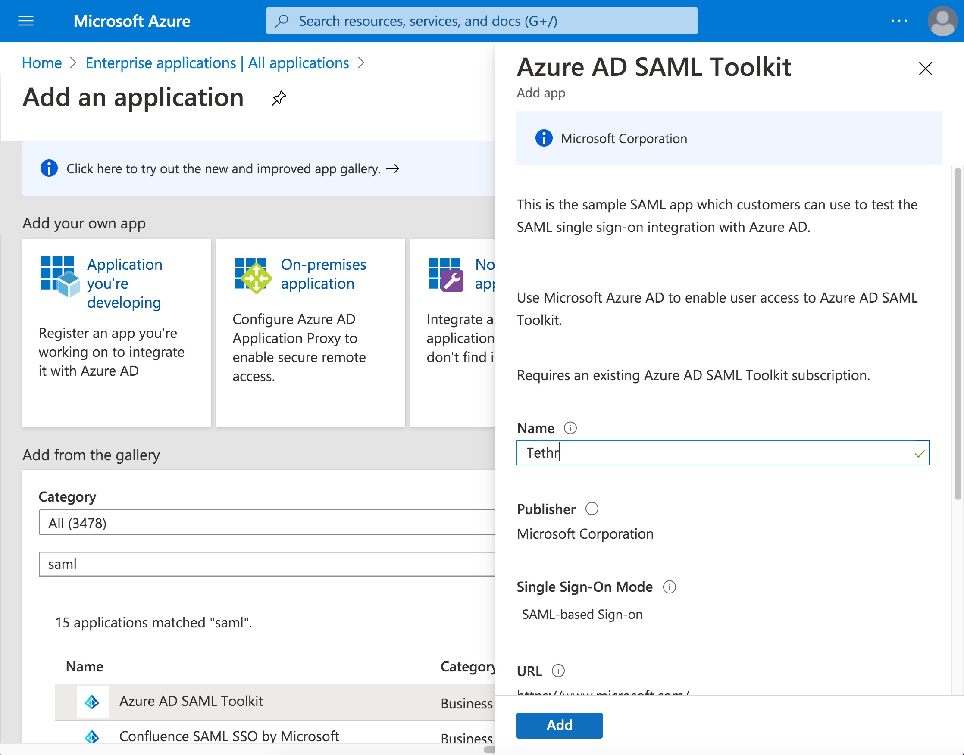Click the Publisher info icon
This screenshot has height=755, width=964.
tap(592, 509)
